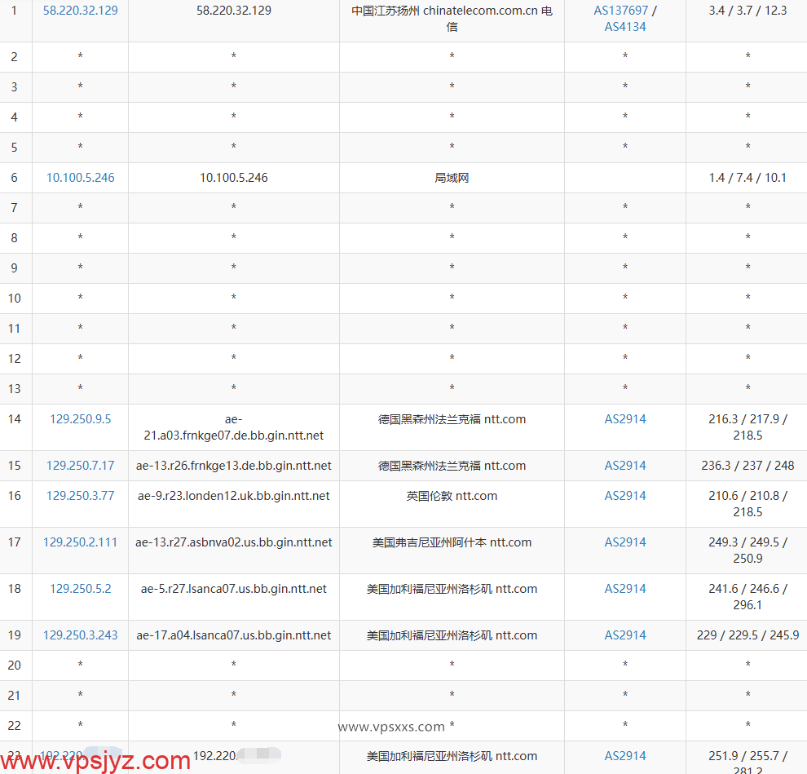Click the latency value 1.4 / 7.4 / 10.1

[x=747, y=178]
